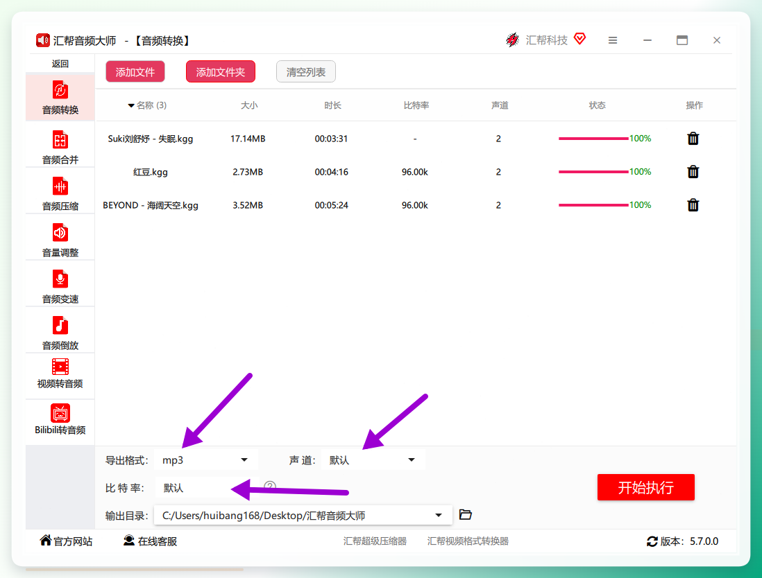Select the file name BEYOND - 海阔天空.kgg
The image size is (762, 578).
tap(151, 205)
